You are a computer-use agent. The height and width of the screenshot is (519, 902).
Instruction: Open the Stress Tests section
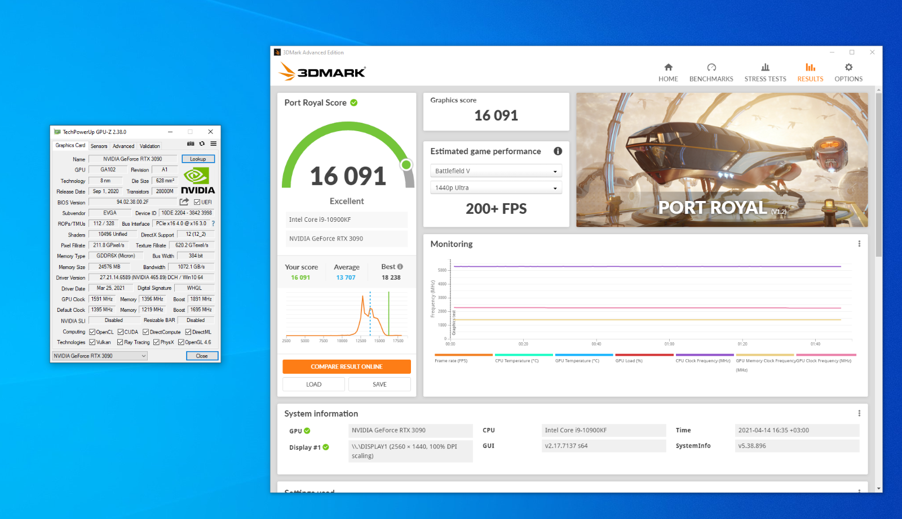765,73
